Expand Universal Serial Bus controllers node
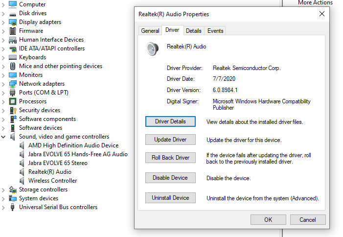 (3, 208)
